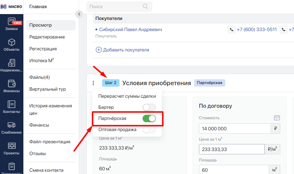Image resolution: width=294 pixels, height=174 pixels.
Task: Click Добавить покупателя link
Action: [122, 50]
